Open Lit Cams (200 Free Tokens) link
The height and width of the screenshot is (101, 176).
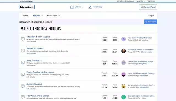(x=125, y=1)
